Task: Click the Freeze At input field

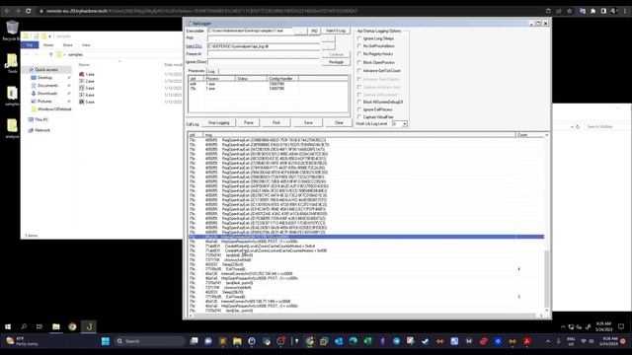Action: (x=264, y=54)
